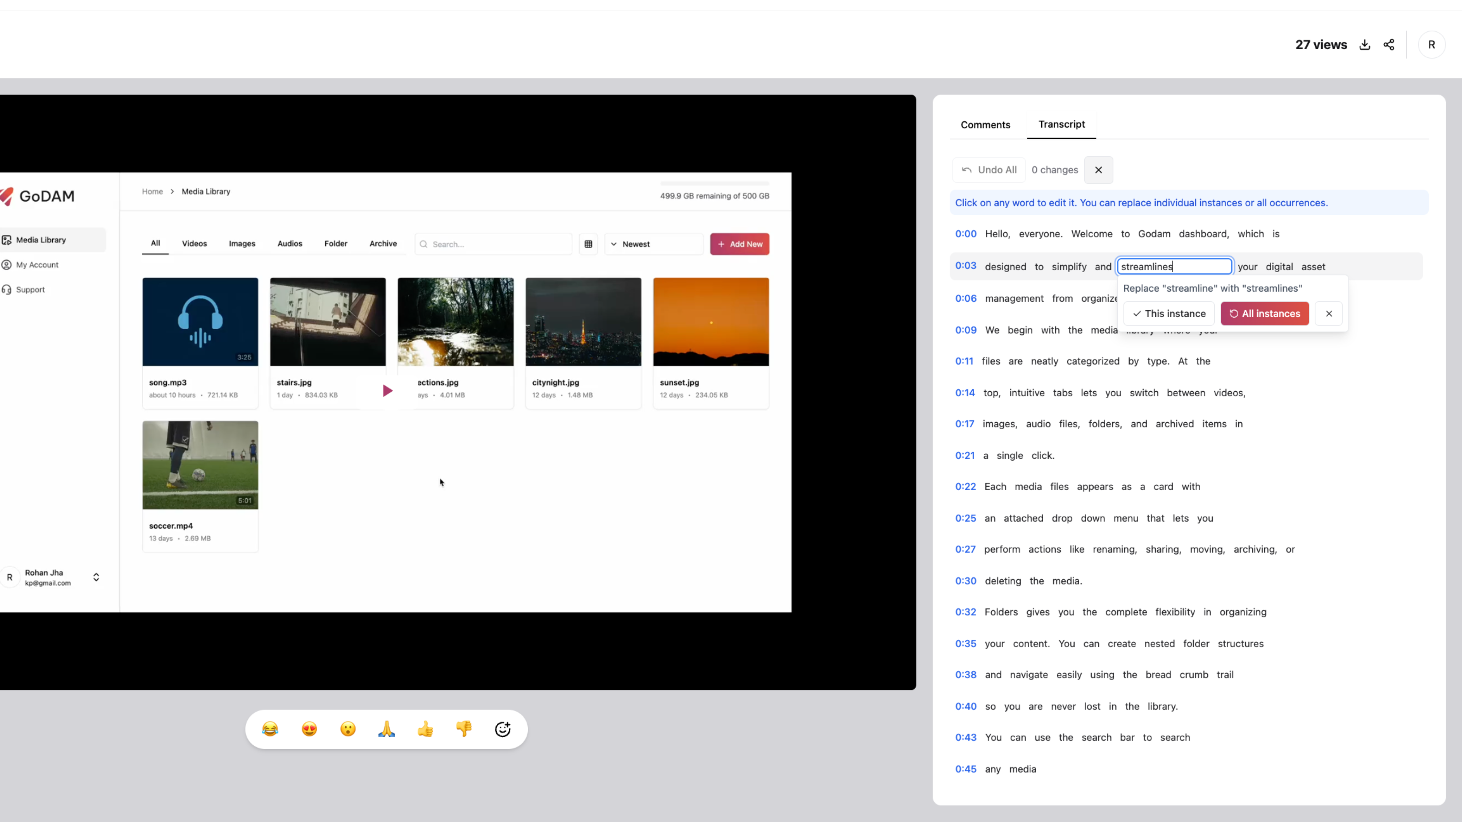Screen dimensions: 1462x822
Task: Open the add custom emoji reaction picker
Action: pos(502,729)
